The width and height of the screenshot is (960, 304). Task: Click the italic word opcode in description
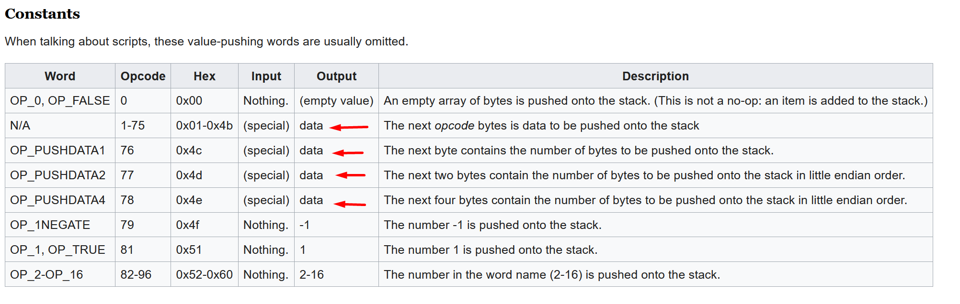[454, 126]
